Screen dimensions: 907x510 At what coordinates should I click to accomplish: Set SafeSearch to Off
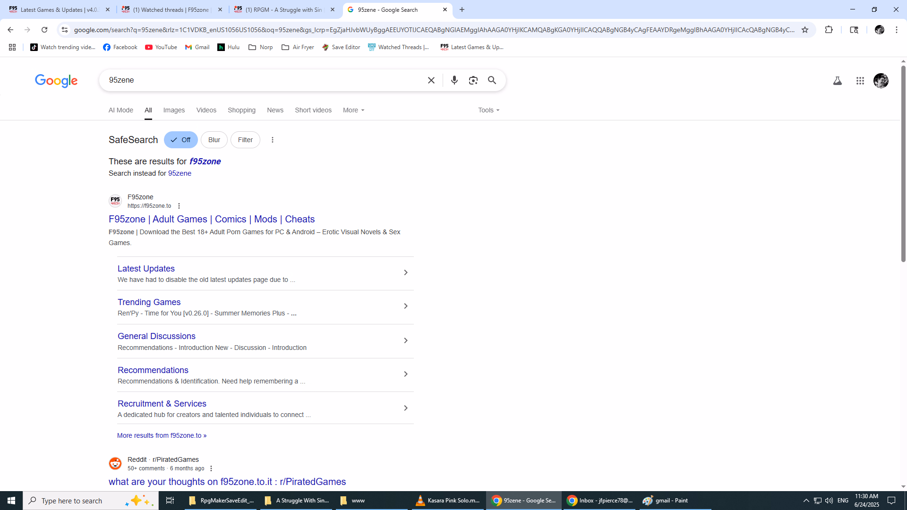pos(181,140)
